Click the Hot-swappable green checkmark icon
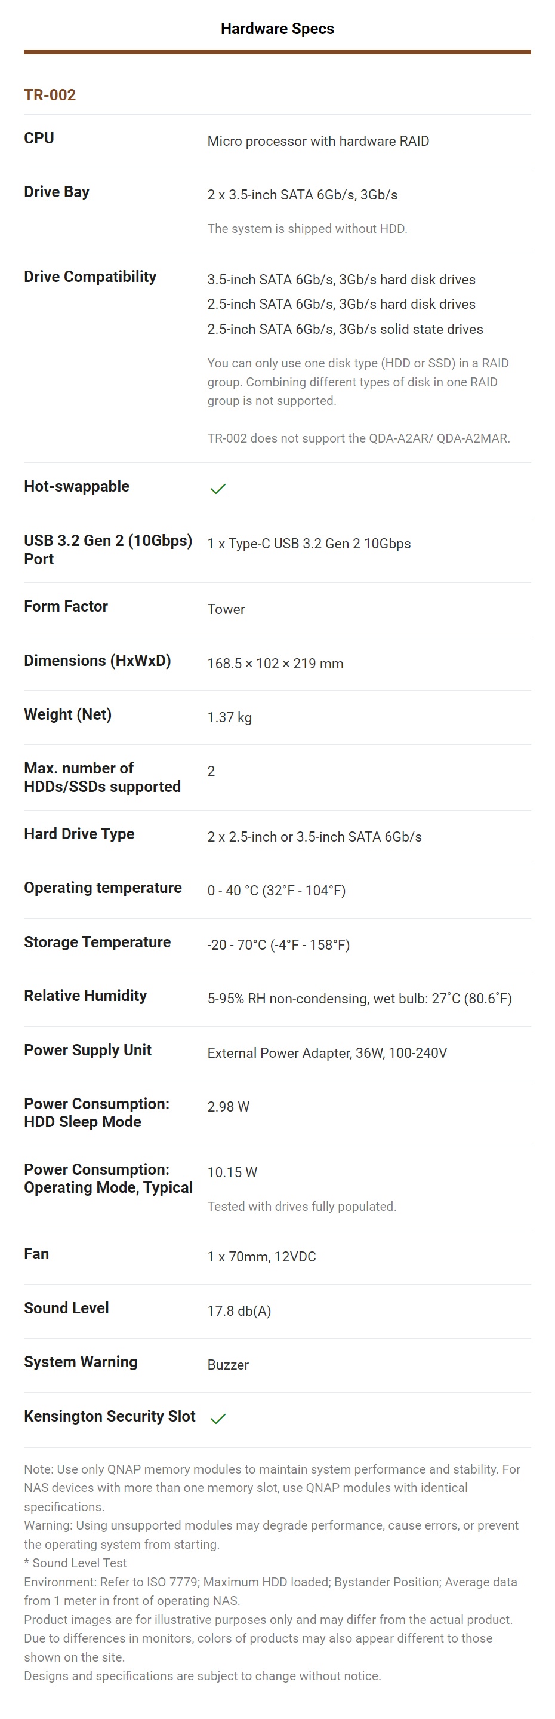Screen dimensions: 555x1719 [218, 489]
